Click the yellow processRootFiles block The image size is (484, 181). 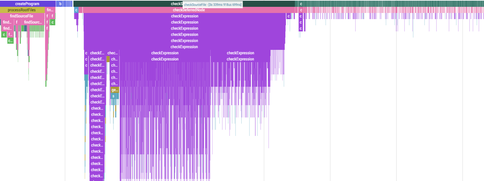22,10
